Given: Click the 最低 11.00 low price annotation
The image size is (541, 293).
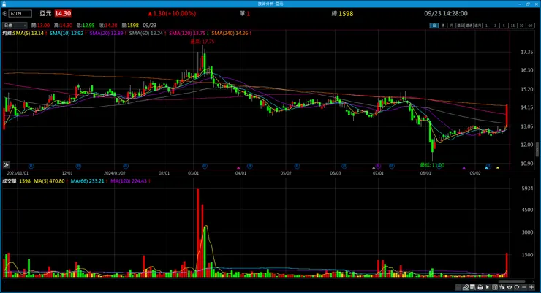Looking at the screenshot, I should pyautogui.click(x=432, y=165).
